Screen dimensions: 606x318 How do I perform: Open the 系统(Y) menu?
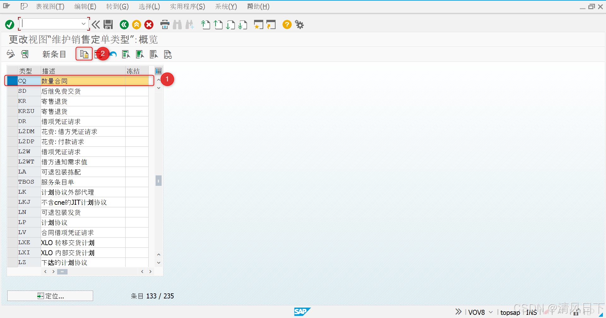click(x=226, y=6)
